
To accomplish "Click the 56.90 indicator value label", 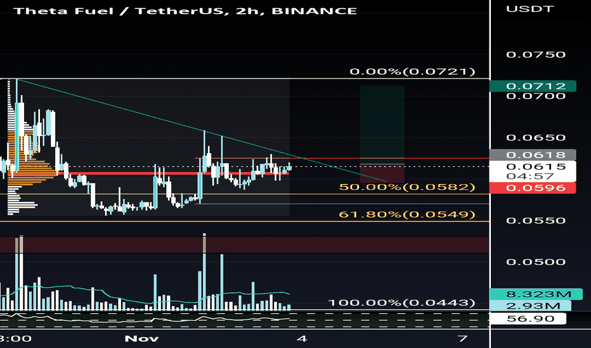I will tap(528, 319).
